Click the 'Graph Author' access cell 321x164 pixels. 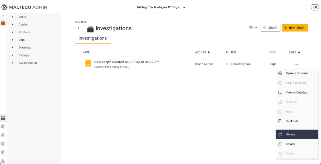[x=204, y=64]
